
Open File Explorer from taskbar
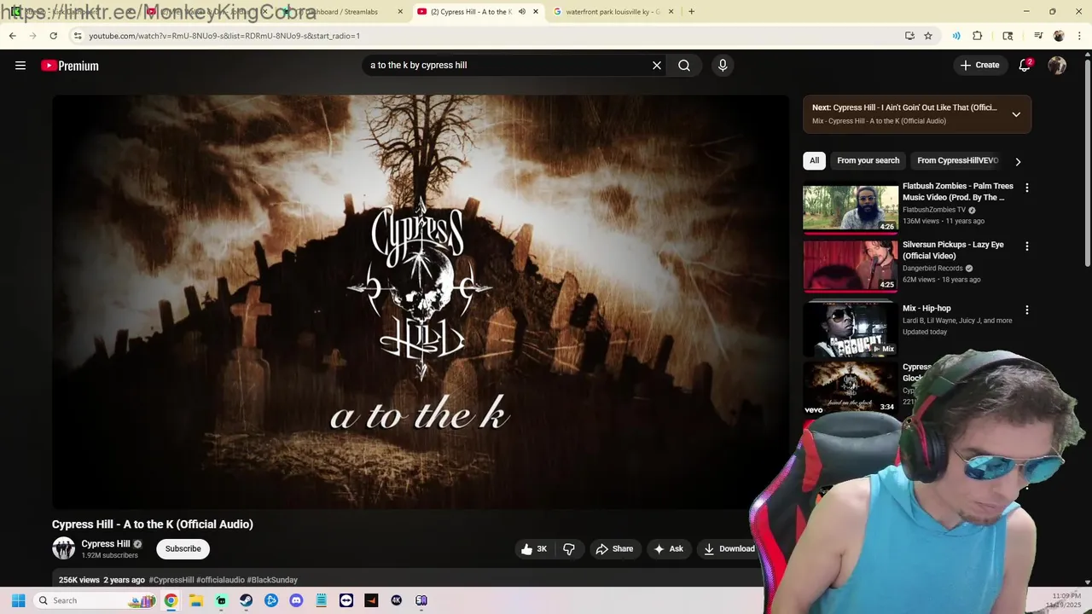[195, 600]
